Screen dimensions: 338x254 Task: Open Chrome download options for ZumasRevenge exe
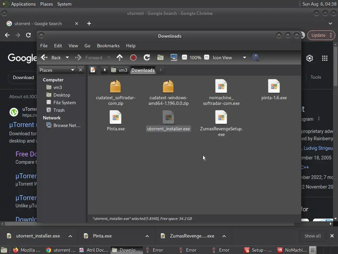[224, 236]
